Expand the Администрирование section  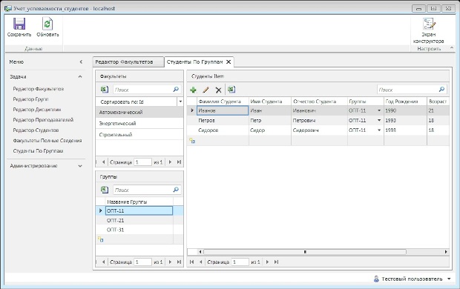(80, 166)
